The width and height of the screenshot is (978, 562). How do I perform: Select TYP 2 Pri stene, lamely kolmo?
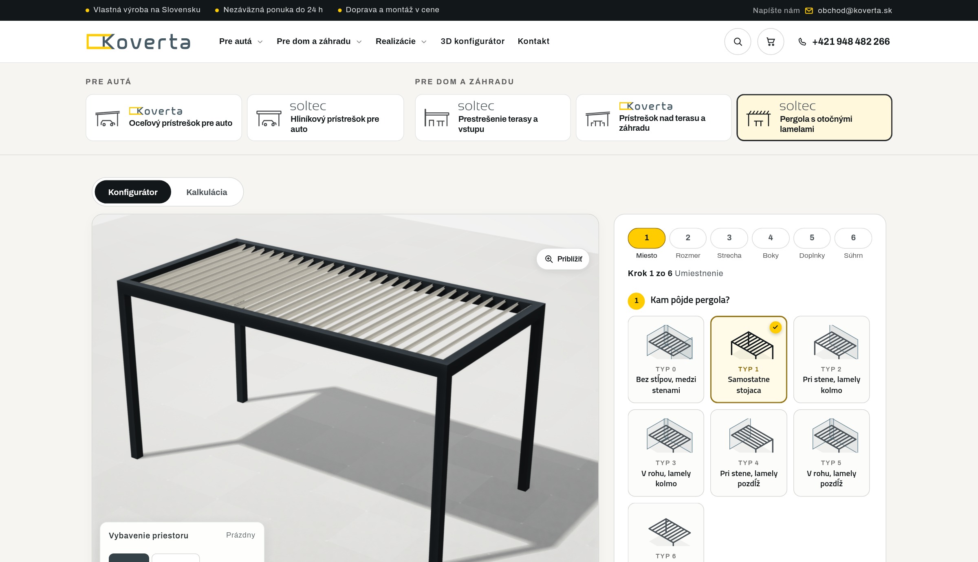click(831, 360)
